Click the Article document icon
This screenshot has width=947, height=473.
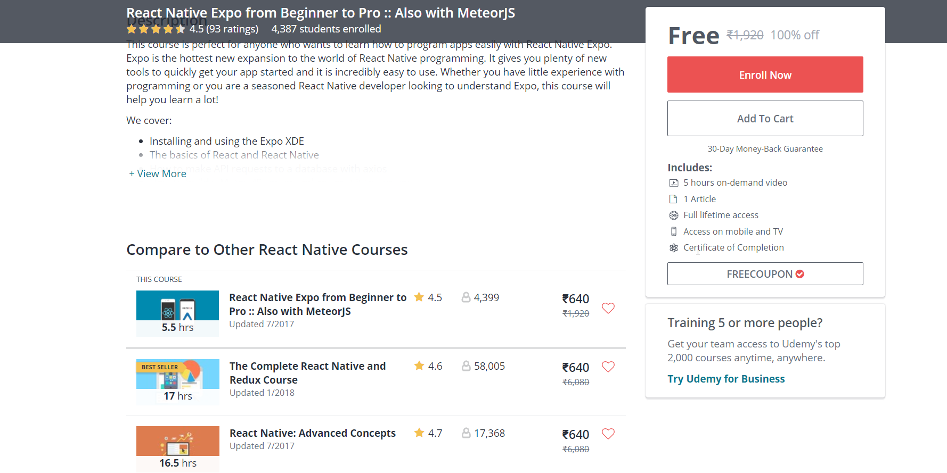point(673,199)
